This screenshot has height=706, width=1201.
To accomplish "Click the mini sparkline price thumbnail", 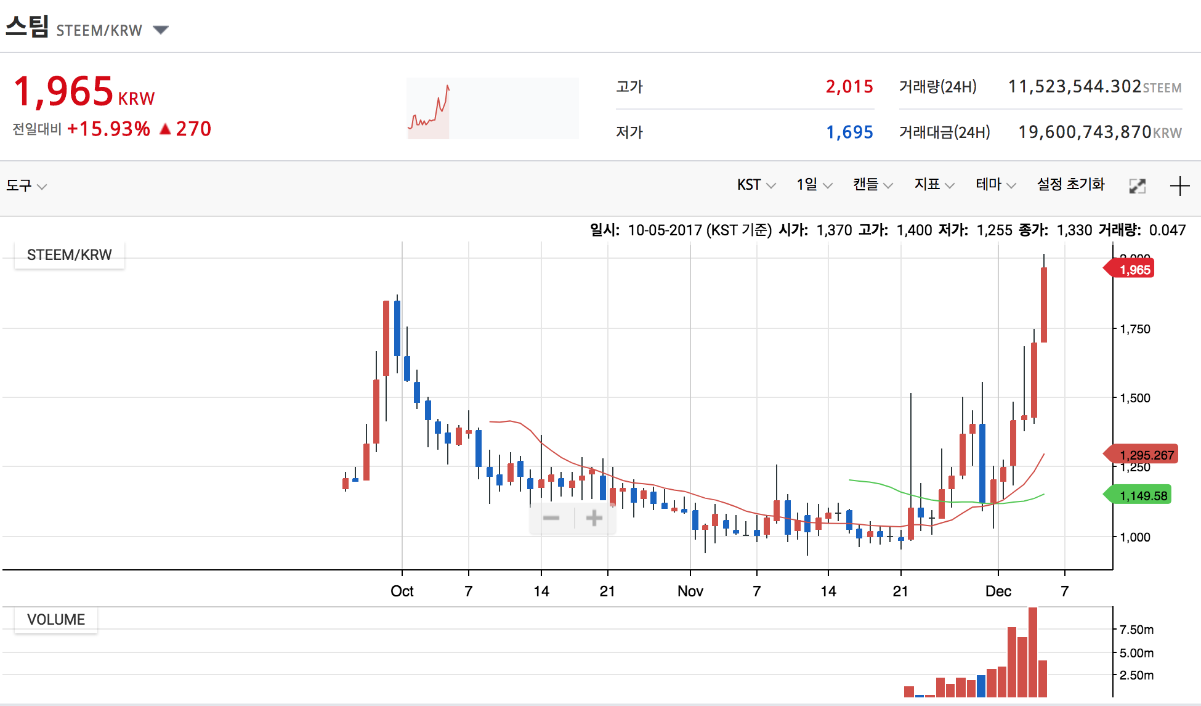I will pos(492,108).
